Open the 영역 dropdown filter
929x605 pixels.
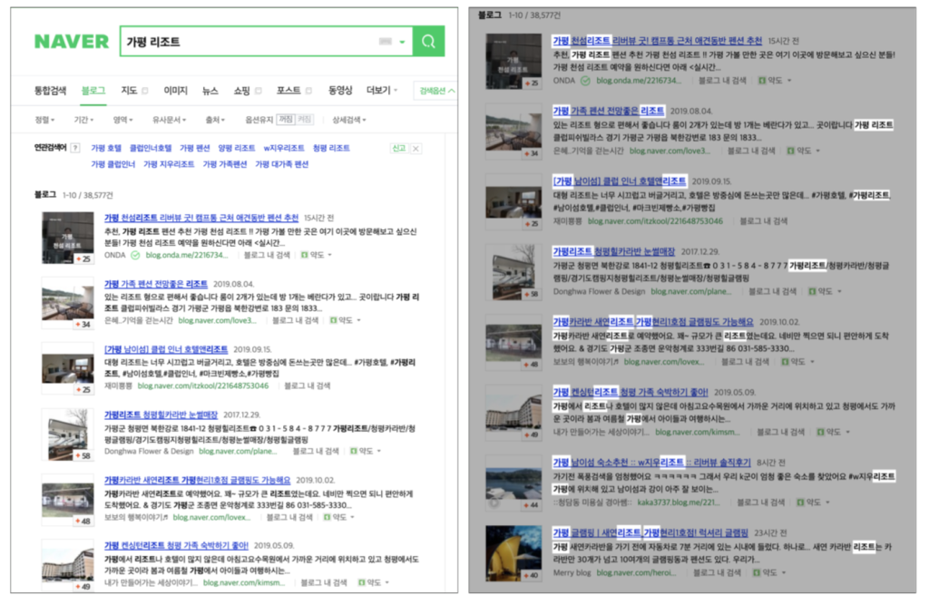click(122, 120)
